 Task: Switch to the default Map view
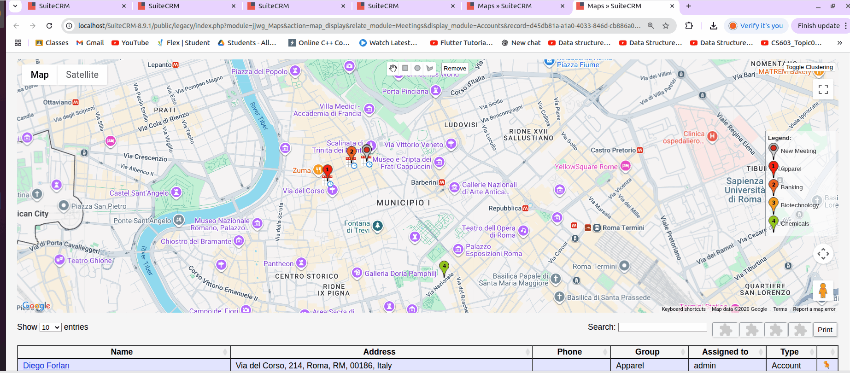(x=40, y=75)
